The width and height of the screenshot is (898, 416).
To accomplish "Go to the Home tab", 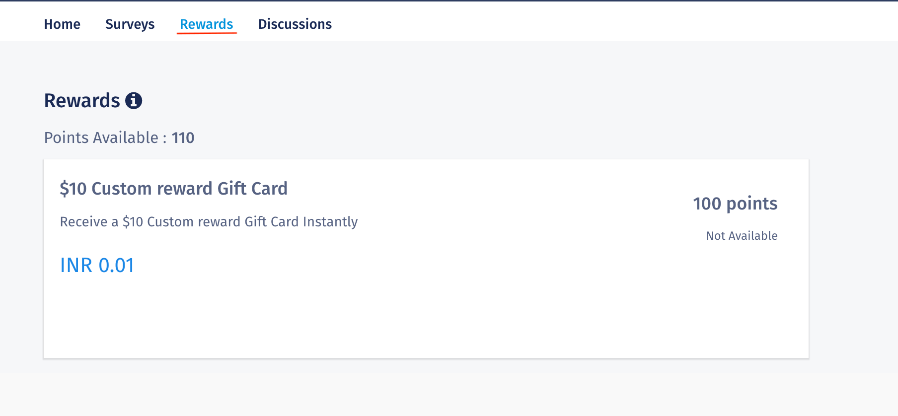I will pos(62,24).
